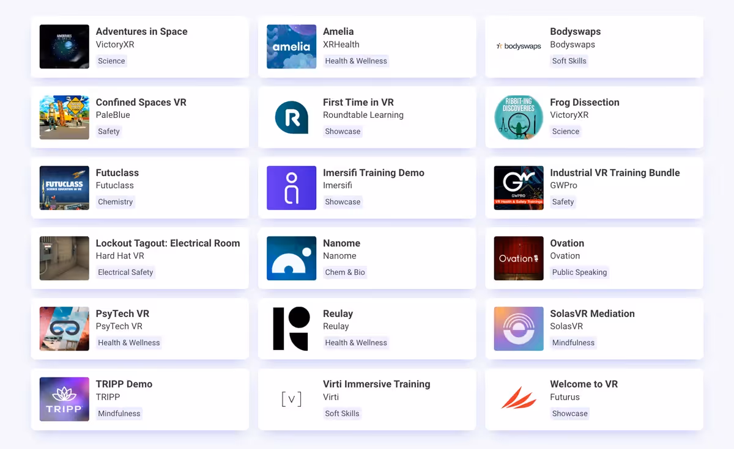Open the Confined Spaces VR title
This screenshot has width=734, height=449.
(141, 102)
